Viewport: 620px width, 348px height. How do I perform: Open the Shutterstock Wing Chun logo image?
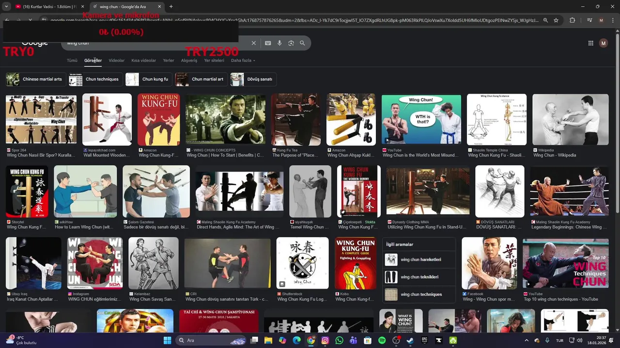tap(302, 263)
